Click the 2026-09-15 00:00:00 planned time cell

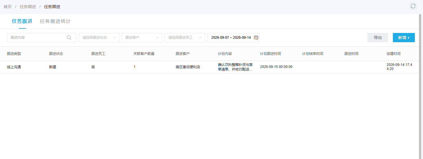(x=276, y=67)
